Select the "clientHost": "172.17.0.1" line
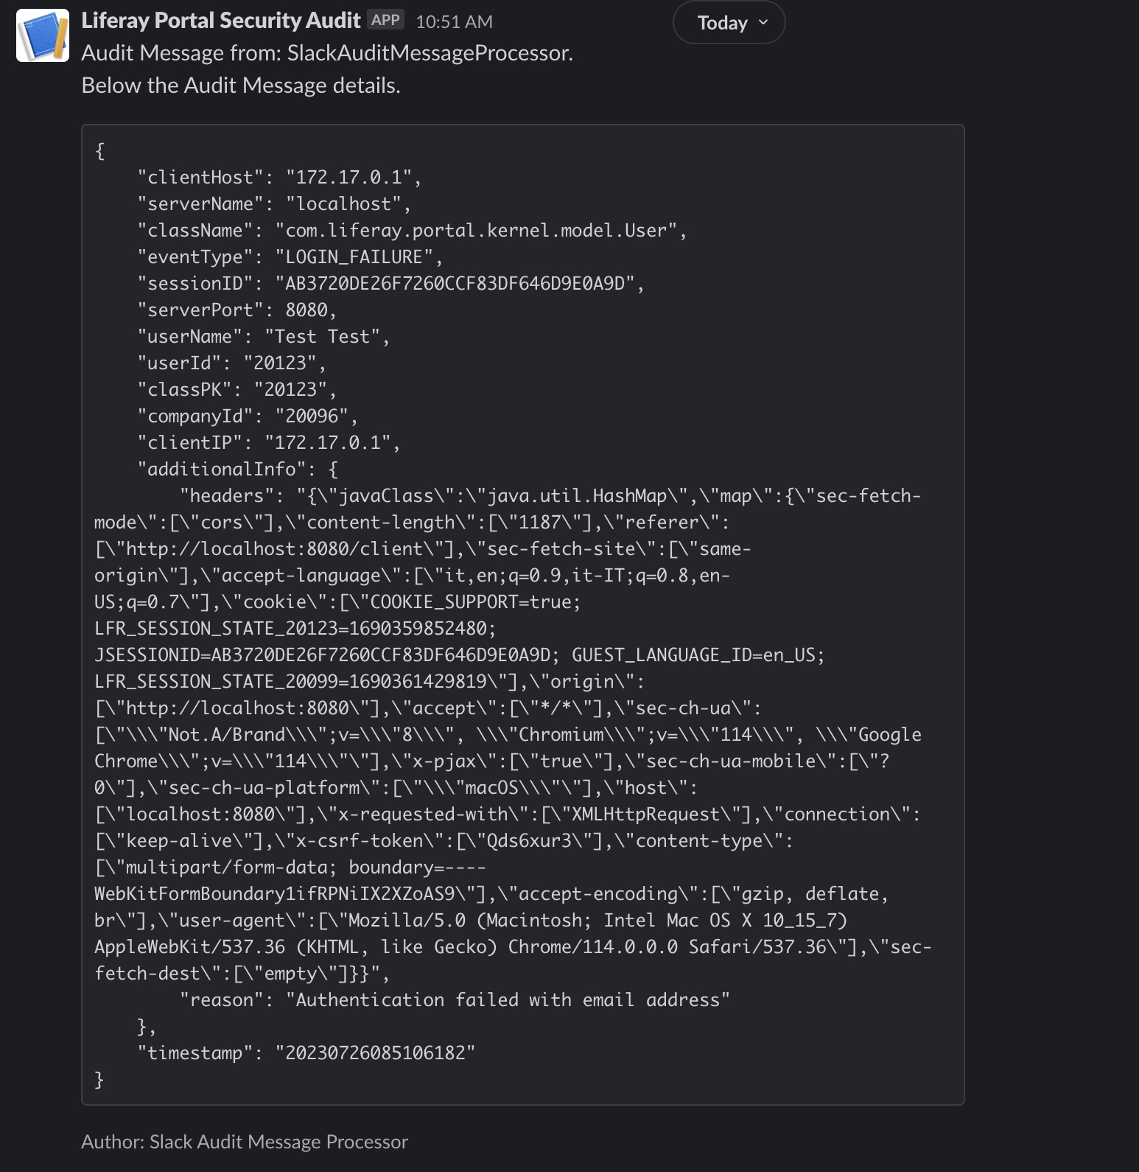The width and height of the screenshot is (1139, 1172). click(x=279, y=178)
